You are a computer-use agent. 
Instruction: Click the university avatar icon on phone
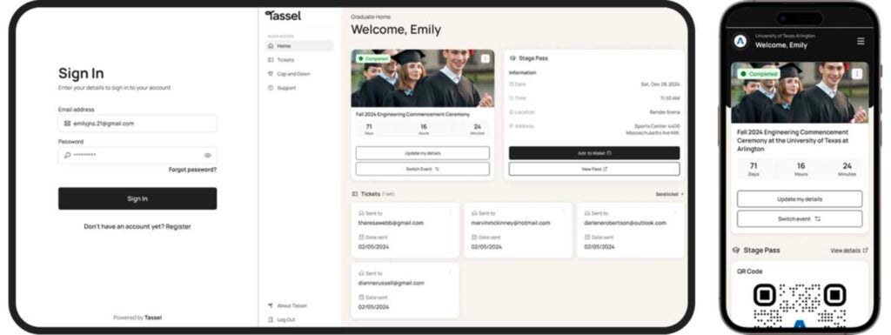pos(740,41)
